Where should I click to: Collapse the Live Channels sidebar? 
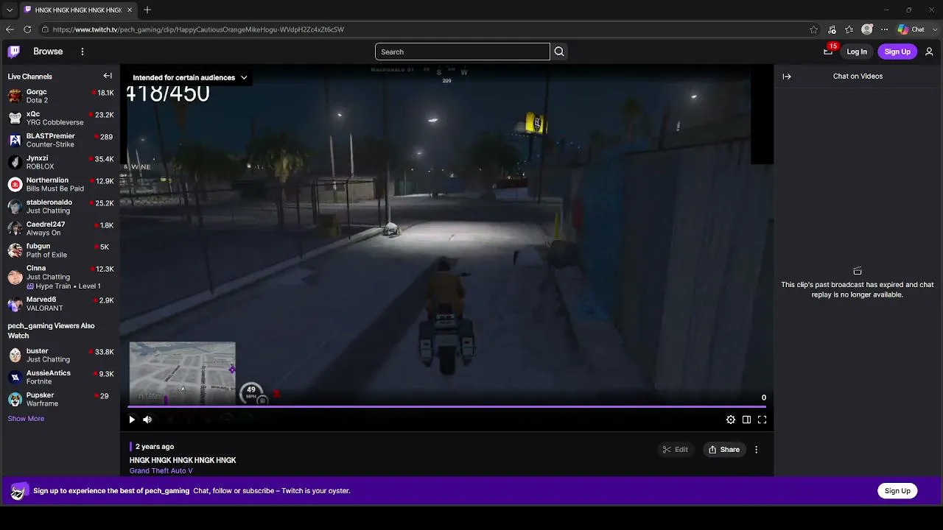(108, 76)
